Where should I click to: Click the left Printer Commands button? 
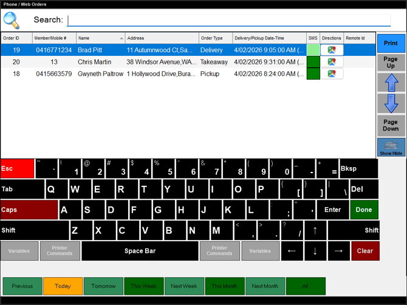[x=60, y=251]
